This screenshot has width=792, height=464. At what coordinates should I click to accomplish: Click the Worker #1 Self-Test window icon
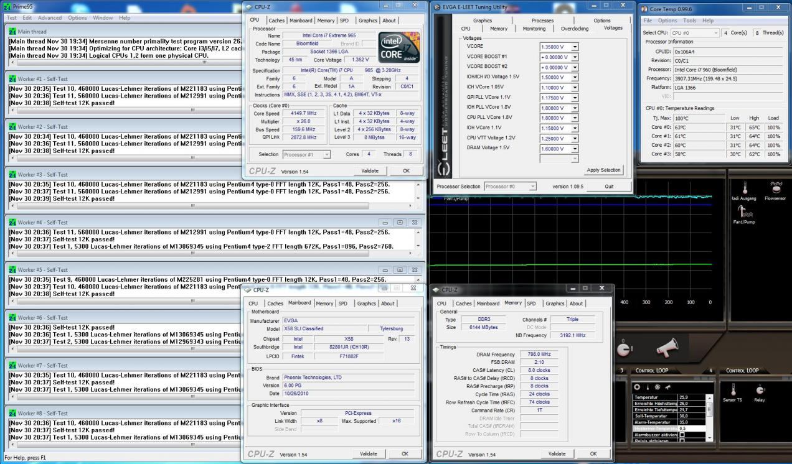click(12, 79)
